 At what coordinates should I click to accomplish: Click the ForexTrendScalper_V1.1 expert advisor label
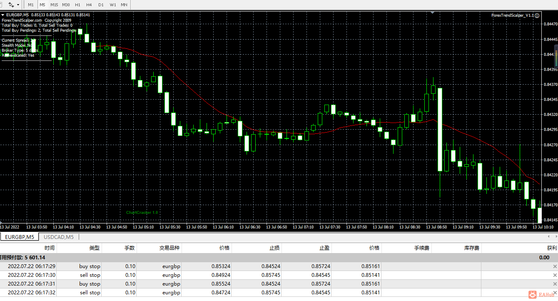(513, 15)
